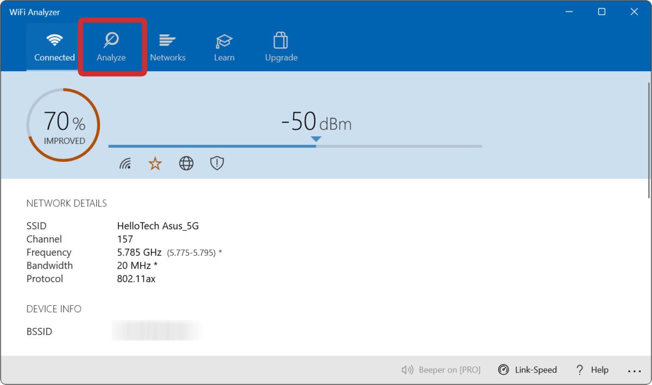Screen dimensions: 652x385
Task: Maximize the WiFi Analyzer window
Action: coord(601,11)
